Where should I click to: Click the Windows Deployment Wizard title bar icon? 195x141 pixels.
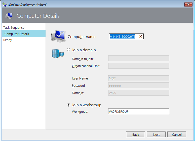(5, 4)
